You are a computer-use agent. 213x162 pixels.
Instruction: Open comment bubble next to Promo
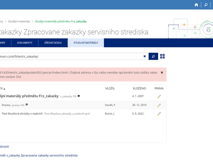coord(27,105)
